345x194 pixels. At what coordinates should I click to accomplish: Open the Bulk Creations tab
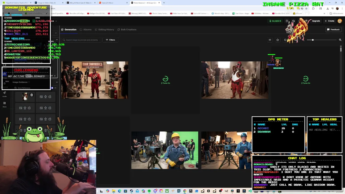[x=127, y=29]
